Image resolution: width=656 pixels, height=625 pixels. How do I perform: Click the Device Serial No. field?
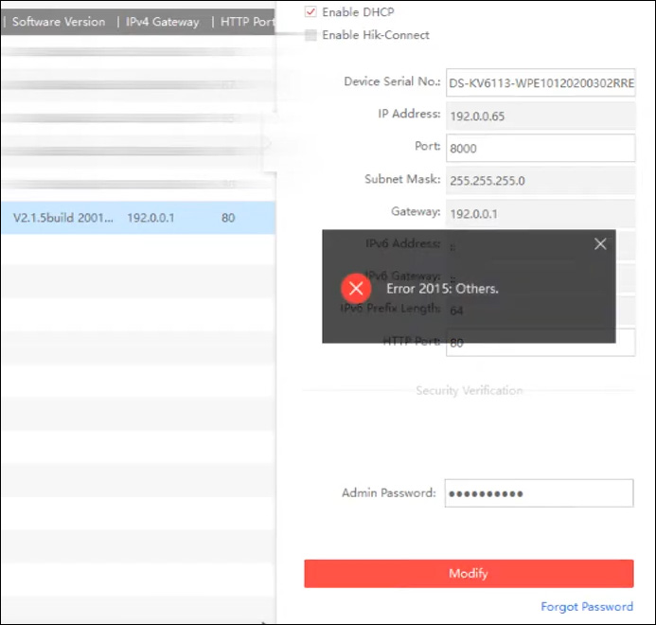541,82
